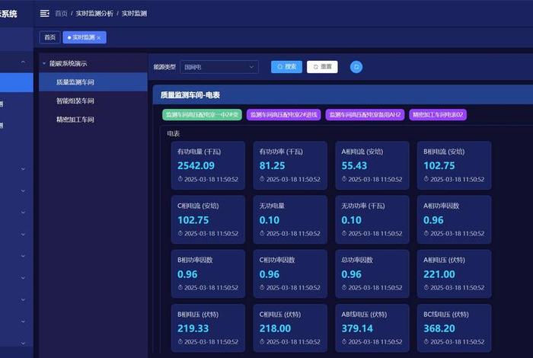Collapse the expanded left sidebar menu chevron
533x358 pixels.
pyautogui.click(x=23, y=62)
